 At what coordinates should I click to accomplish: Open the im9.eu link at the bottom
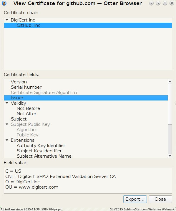[10, 209]
